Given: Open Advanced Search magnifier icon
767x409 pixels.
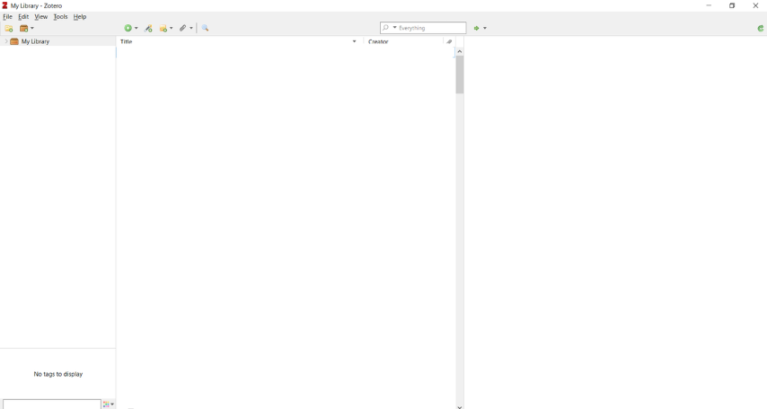Looking at the screenshot, I should (206, 29).
